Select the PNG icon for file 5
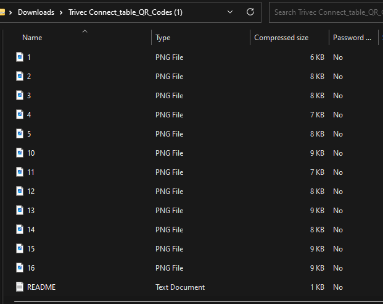Viewport: 383px width, 304px height. [x=20, y=133]
